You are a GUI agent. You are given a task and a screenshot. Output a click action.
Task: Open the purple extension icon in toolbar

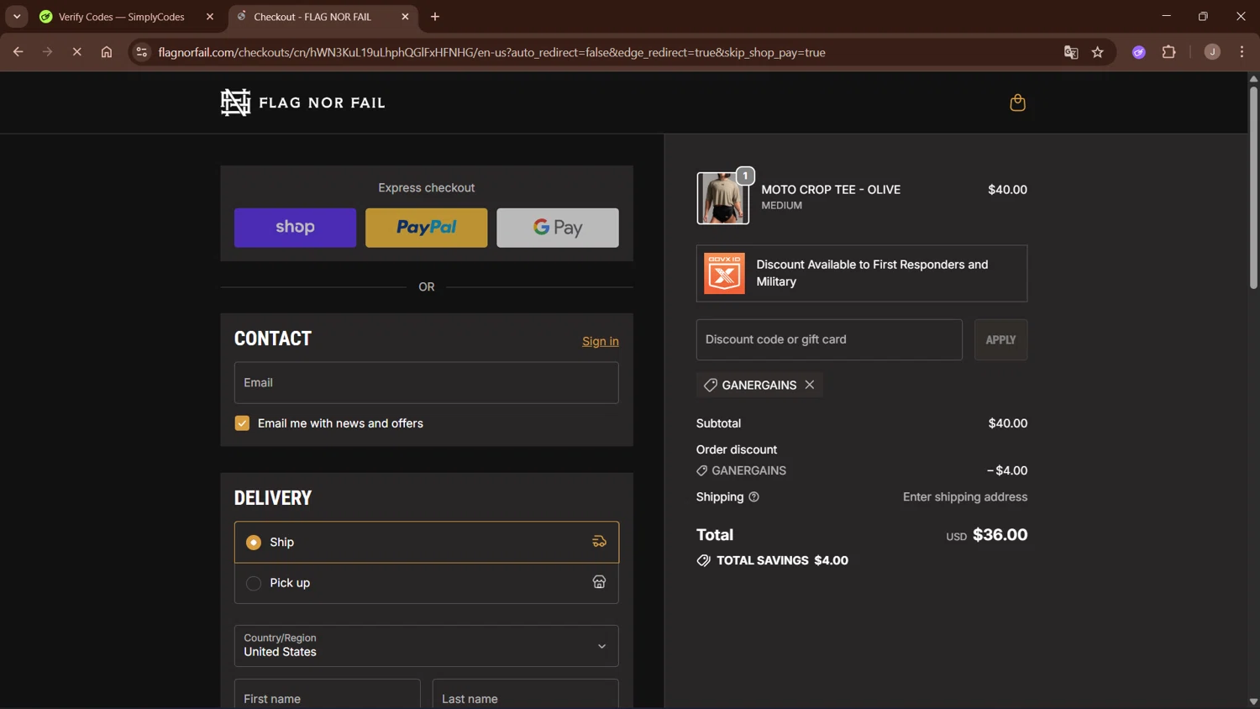[1139, 52]
